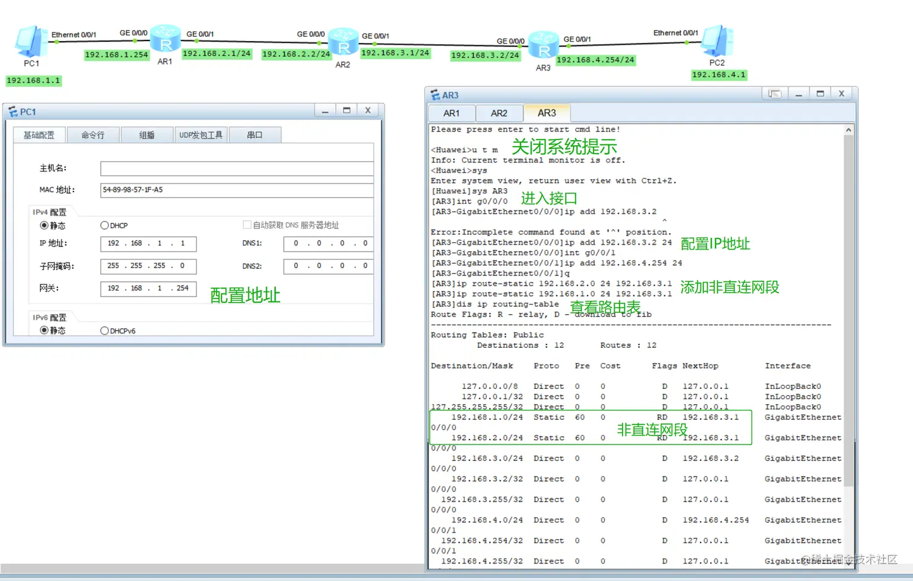Image resolution: width=913 pixels, height=581 pixels.
Task: Click the 192.168.1.0/24 static route entry
Action: 636,417
